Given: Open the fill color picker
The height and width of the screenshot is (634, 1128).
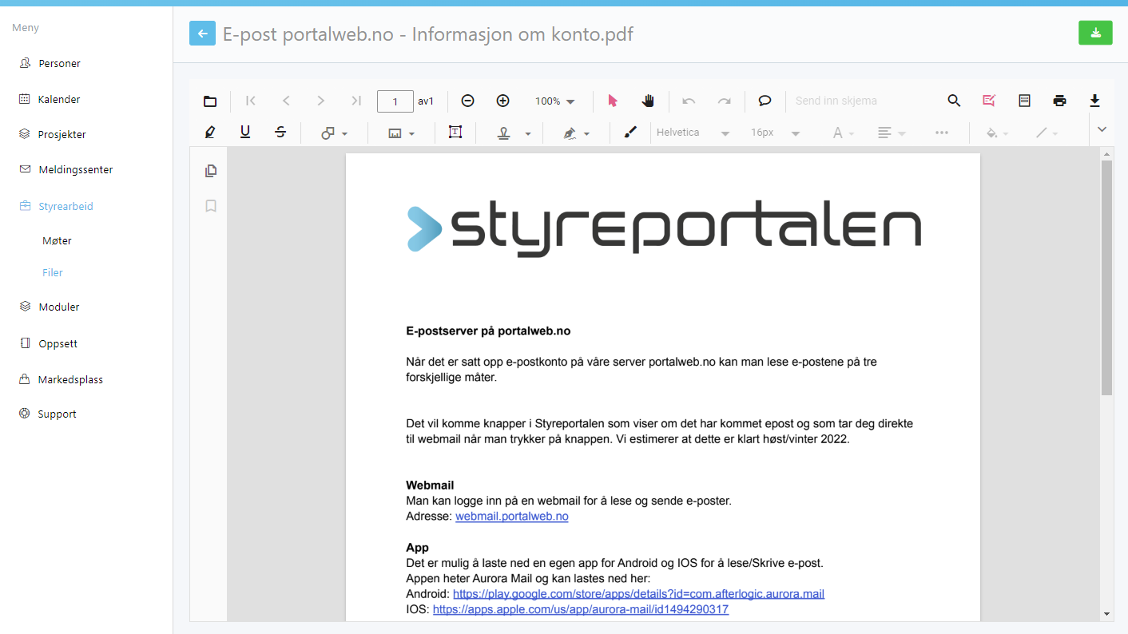Looking at the screenshot, I should tap(997, 133).
